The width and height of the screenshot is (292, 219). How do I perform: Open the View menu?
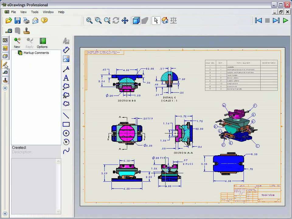tap(23, 12)
